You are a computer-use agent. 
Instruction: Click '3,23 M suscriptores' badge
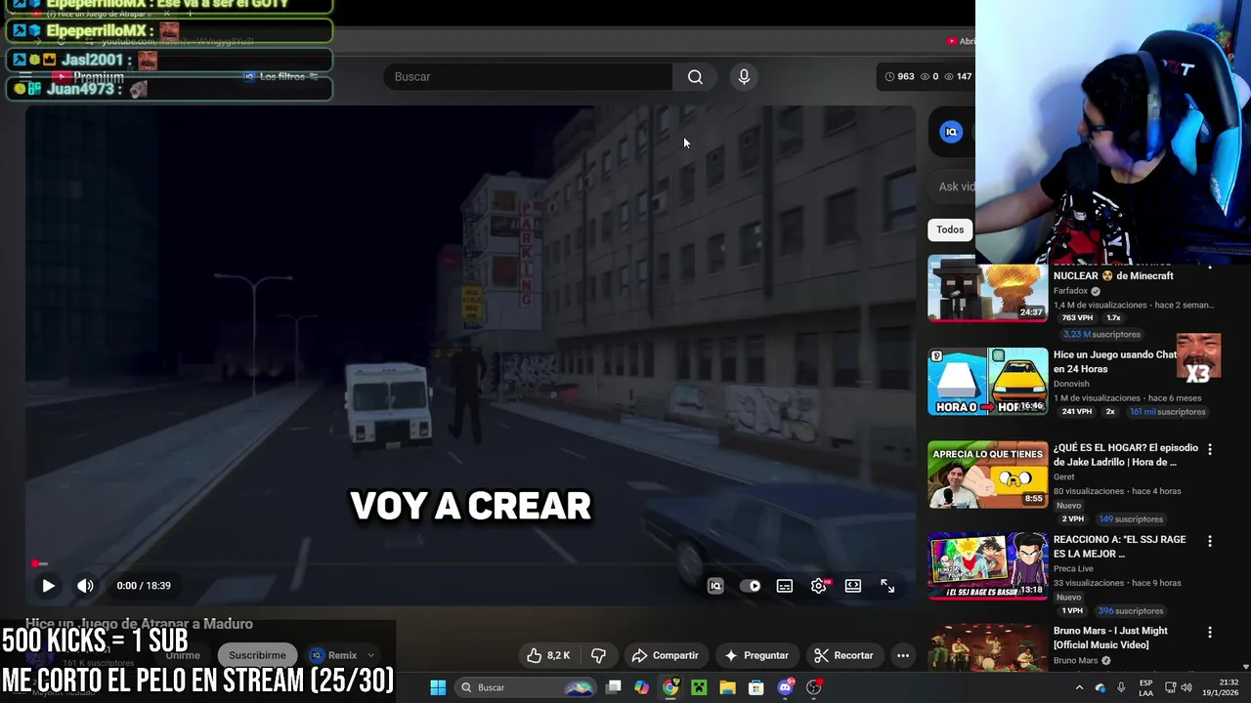[x=1101, y=334]
